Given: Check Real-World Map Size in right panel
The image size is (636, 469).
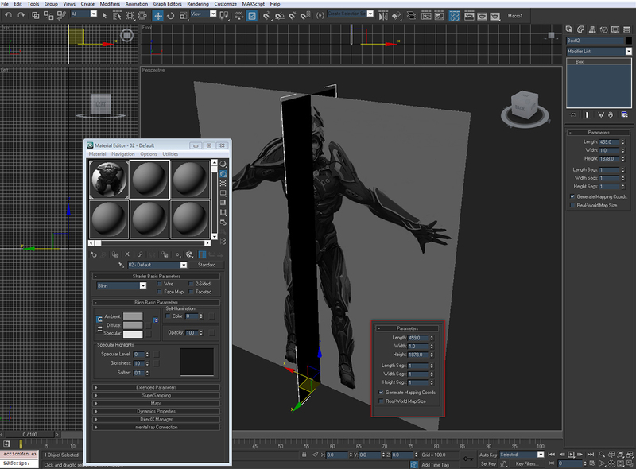Looking at the screenshot, I should click(x=572, y=205).
